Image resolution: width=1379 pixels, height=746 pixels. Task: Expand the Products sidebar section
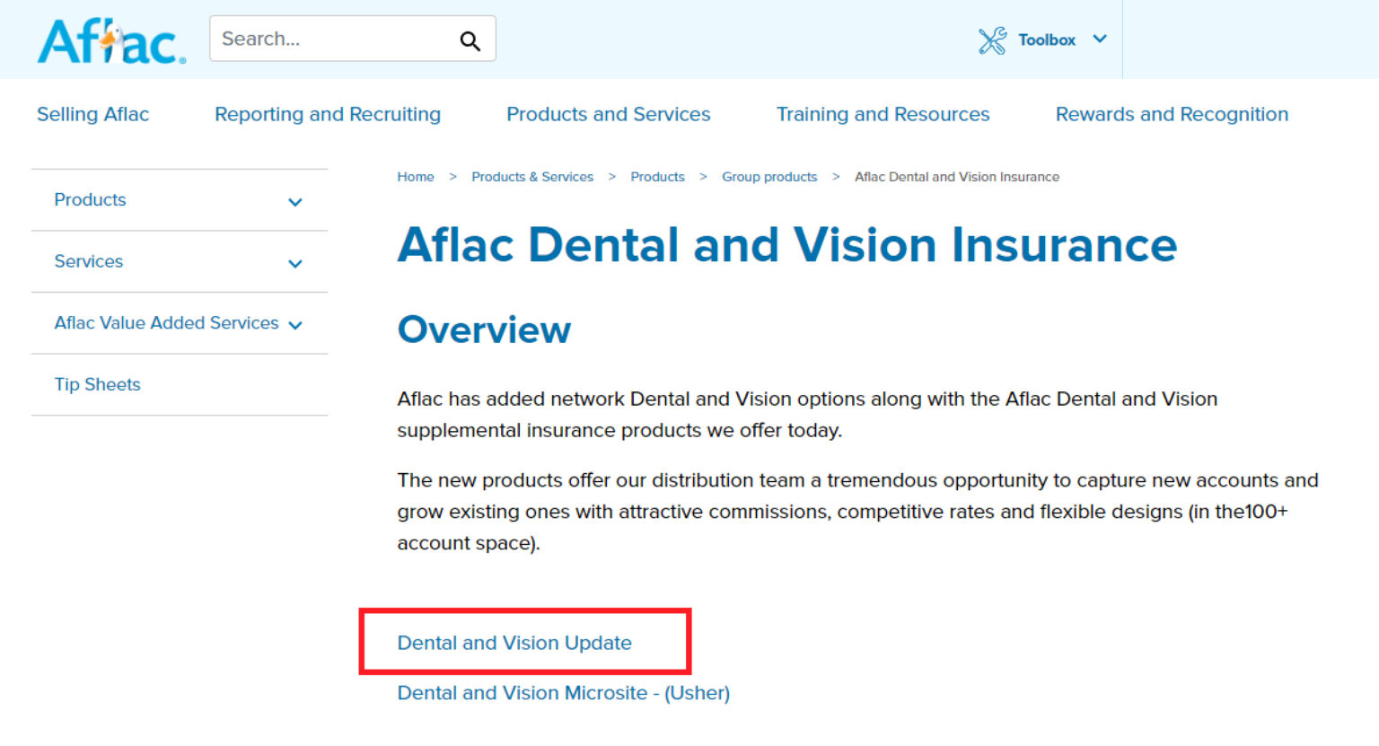[294, 202]
